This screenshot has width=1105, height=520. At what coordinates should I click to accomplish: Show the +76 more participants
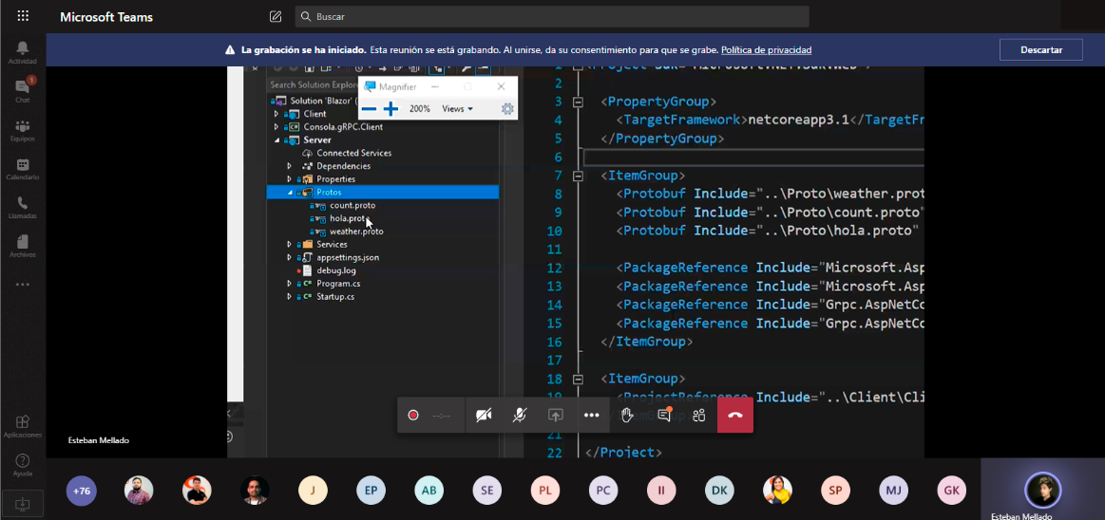click(82, 491)
